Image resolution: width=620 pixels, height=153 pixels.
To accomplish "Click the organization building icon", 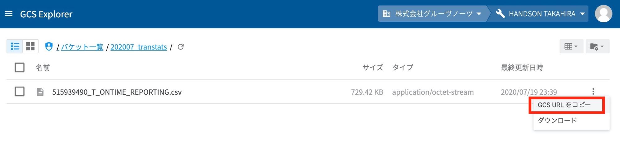I will point(386,14).
